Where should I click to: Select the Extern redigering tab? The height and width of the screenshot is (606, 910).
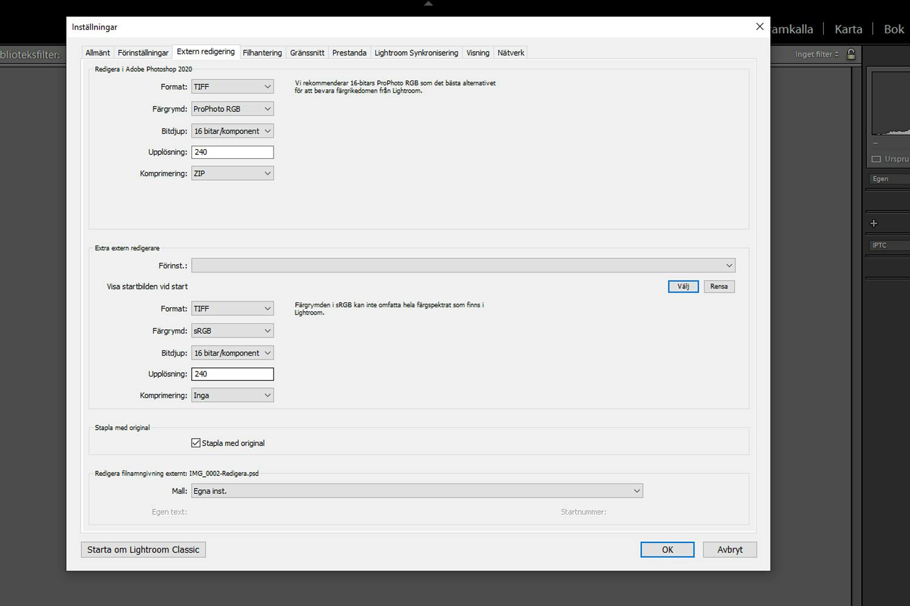pos(206,52)
